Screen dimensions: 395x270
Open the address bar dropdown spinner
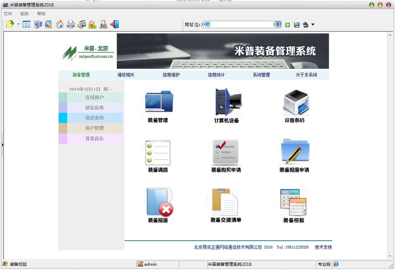click(278, 24)
